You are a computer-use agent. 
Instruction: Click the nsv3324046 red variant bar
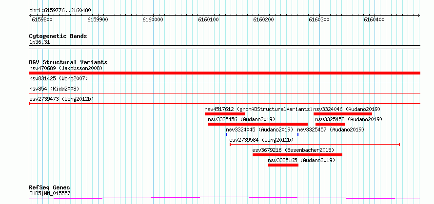tap(343, 114)
